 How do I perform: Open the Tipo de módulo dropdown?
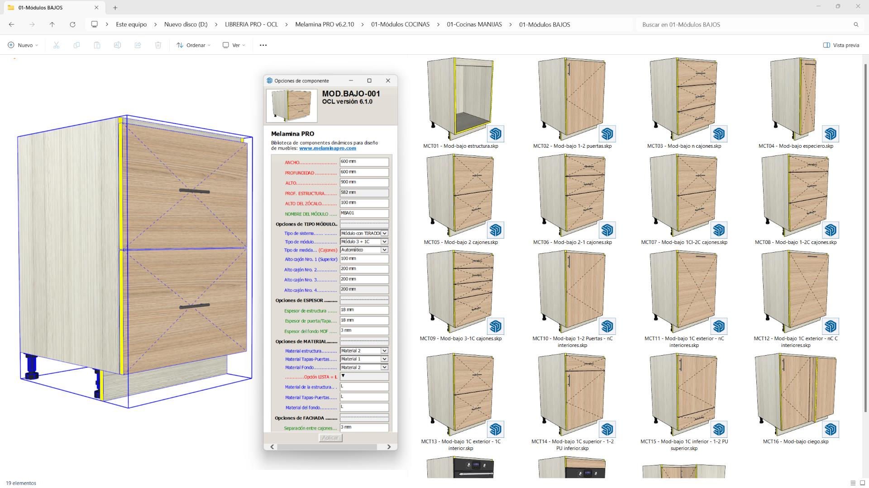click(384, 242)
